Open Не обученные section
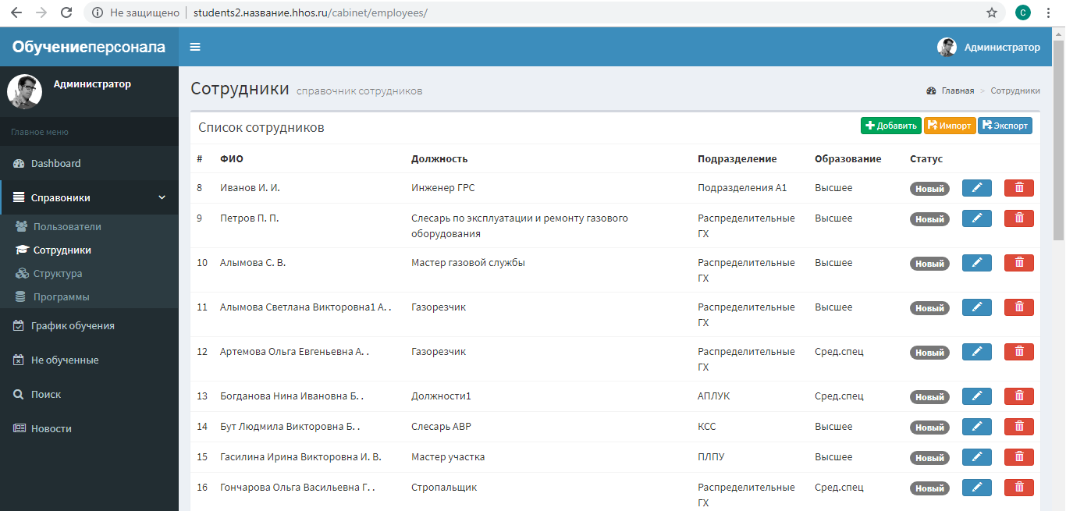The image size is (1066, 511). pos(89,360)
